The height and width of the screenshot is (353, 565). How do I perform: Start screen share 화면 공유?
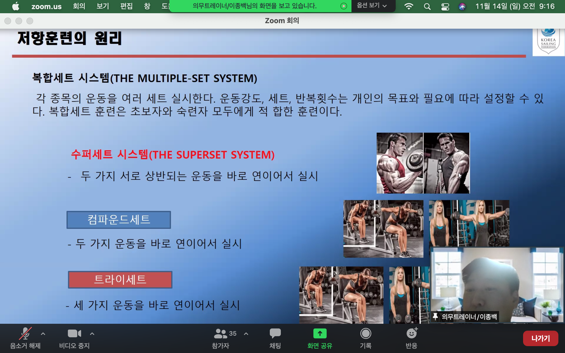click(x=320, y=338)
